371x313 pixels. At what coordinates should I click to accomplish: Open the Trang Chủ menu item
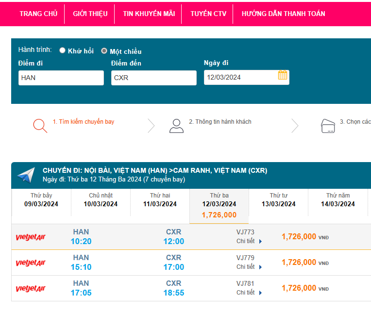coord(38,14)
